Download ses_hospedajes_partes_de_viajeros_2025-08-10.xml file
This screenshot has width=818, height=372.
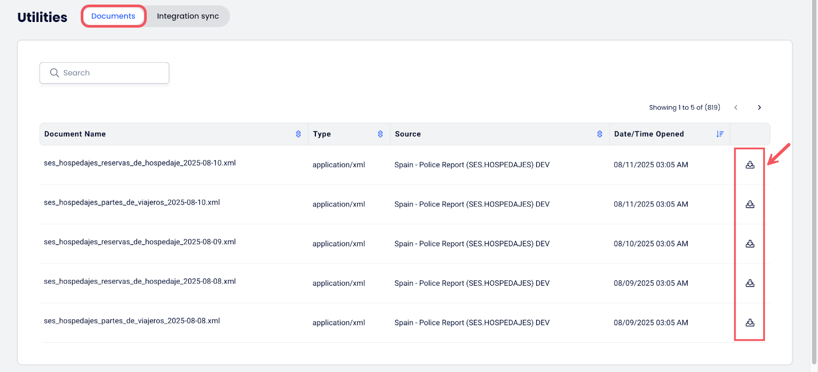click(750, 204)
